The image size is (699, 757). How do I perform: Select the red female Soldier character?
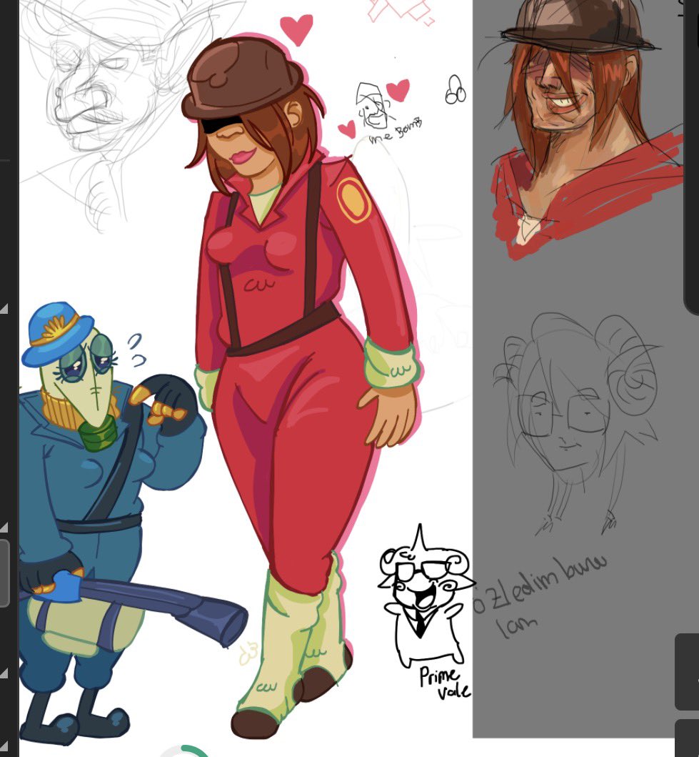point(286,357)
